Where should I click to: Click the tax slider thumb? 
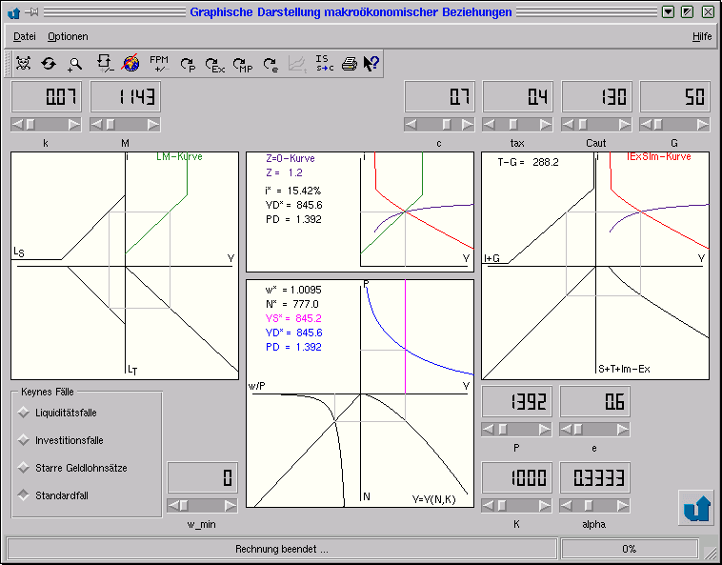(x=513, y=124)
